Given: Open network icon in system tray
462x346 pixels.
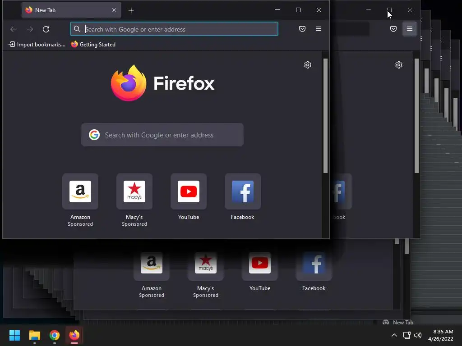Looking at the screenshot, I should click(x=407, y=335).
